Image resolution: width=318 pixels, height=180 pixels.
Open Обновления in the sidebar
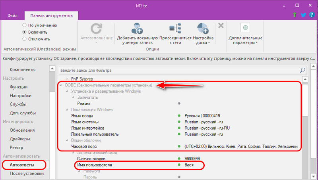click(22, 130)
